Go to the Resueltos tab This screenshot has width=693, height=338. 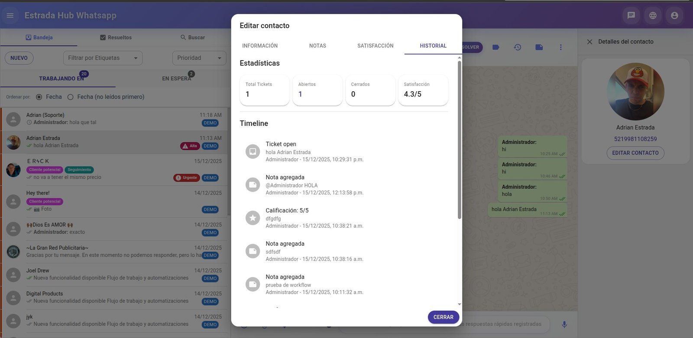click(x=116, y=38)
